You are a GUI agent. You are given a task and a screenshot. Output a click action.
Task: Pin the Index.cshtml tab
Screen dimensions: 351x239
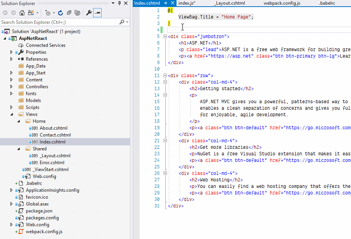166,3
